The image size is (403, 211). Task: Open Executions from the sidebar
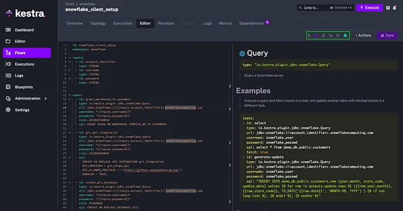pyautogui.click(x=25, y=64)
